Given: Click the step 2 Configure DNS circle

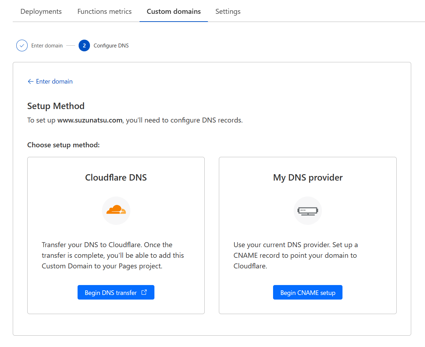Looking at the screenshot, I should 84,46.
